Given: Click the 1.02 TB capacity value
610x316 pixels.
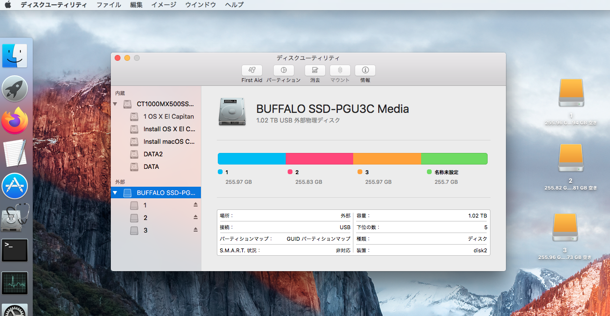Looking at the screenshot, I should [x=477, y=216].
